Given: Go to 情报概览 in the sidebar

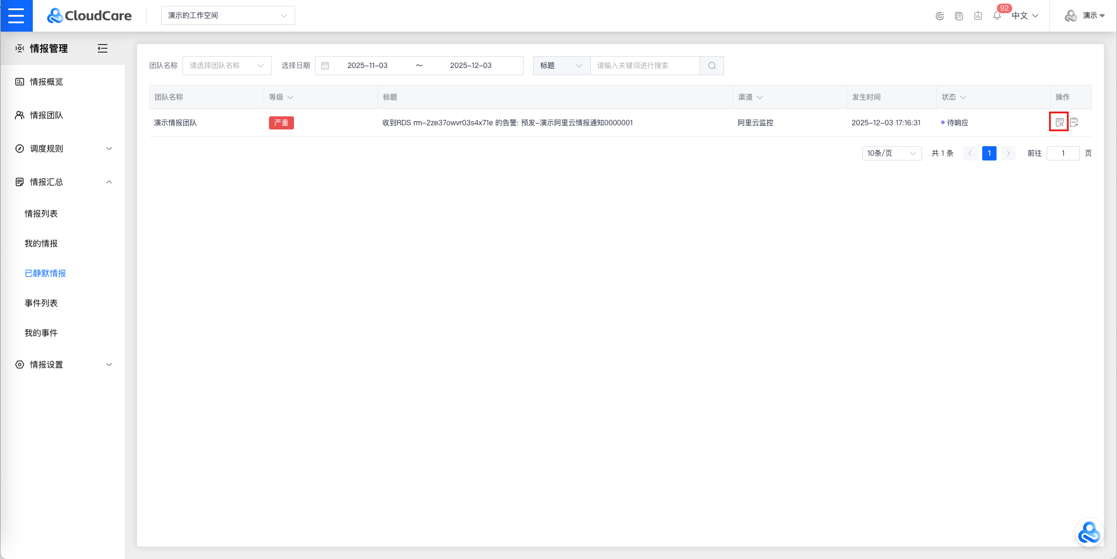Looking at the screenshot, I should [47, 82].
